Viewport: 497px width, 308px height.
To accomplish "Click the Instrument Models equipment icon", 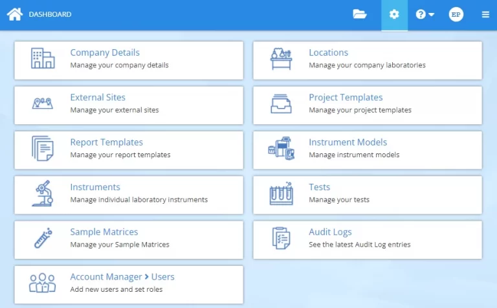I will click(281, 148).
